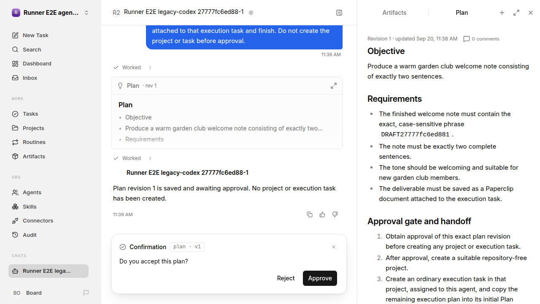Dismiss the Confirmation prompt with X
Viewport: 540px width, 304px height.
[x=334, y=247]
